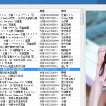Click the 29张 (900x1355) quantity cell
This screenshot has width=106, height=106.
point(48,95)
